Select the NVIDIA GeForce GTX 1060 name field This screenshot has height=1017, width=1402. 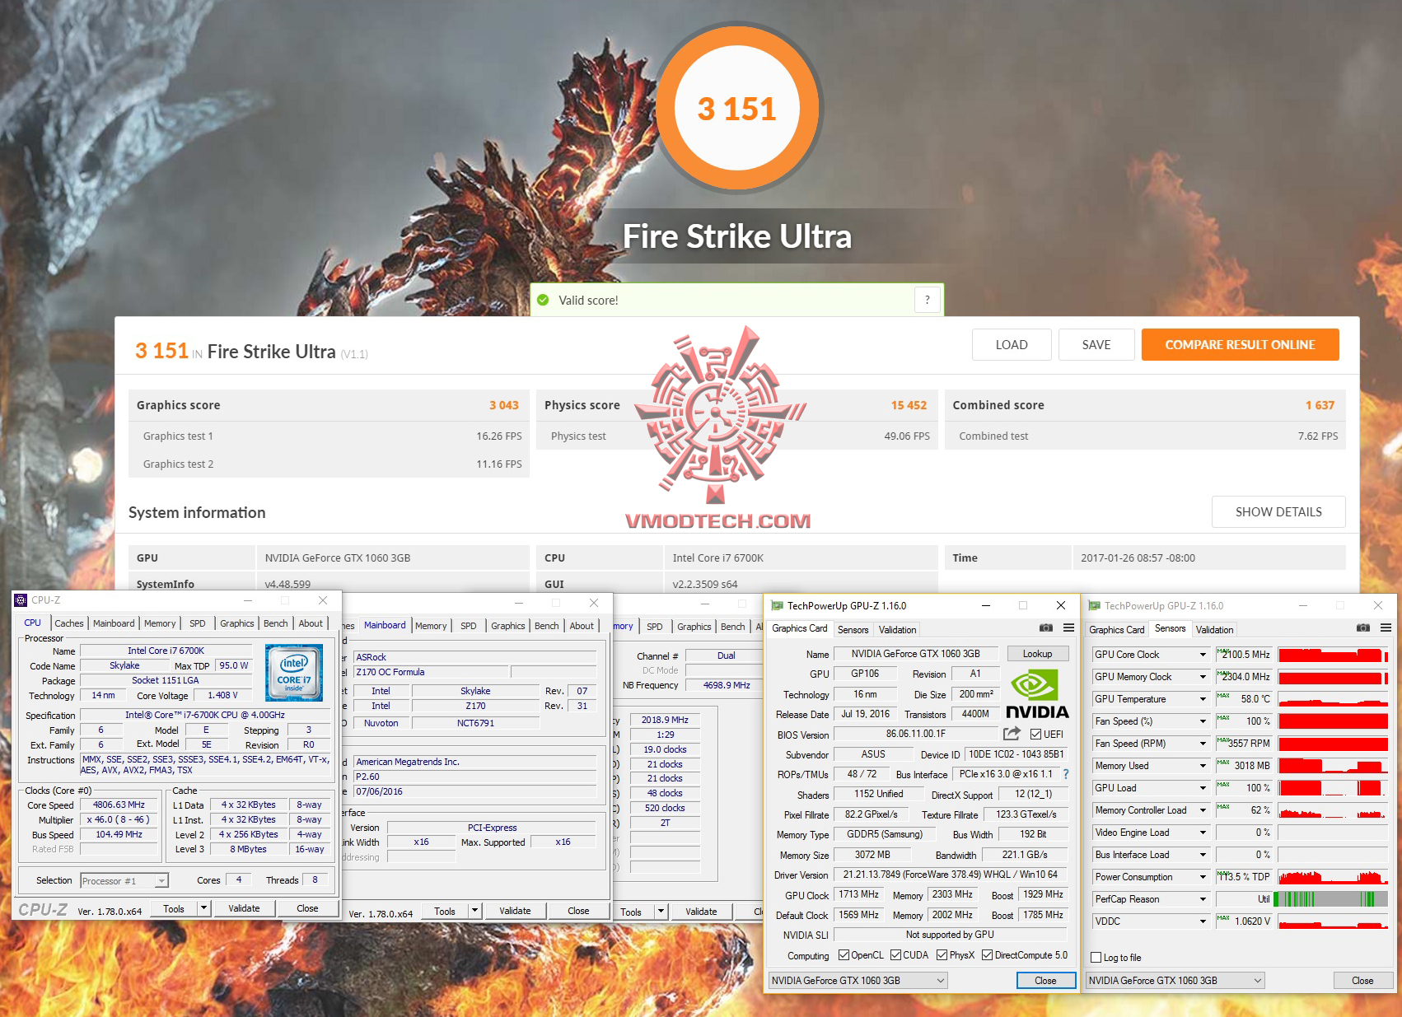coord(917,653)
